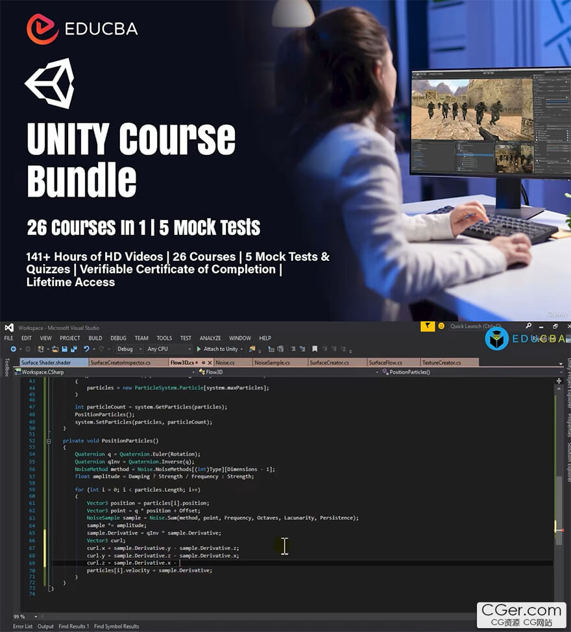The width and height of the screenshot is (571, 632).
Task: Open the HELP menu
Action: pos(265,338)
